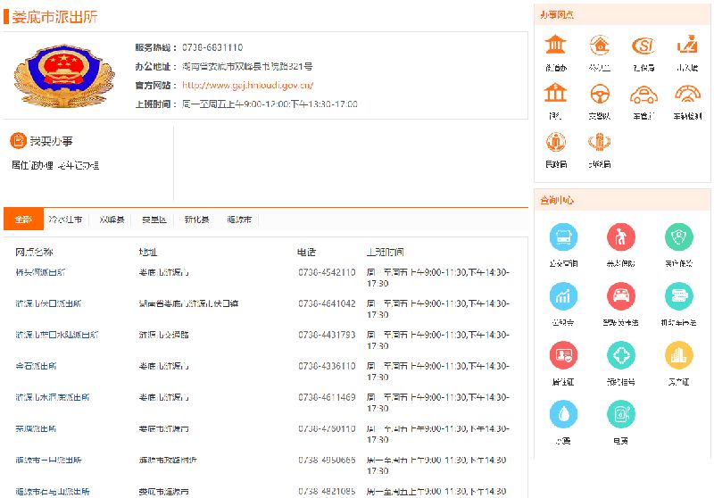
Task: Click the steering wheel 交警队 icon
Action: (599, 95)
